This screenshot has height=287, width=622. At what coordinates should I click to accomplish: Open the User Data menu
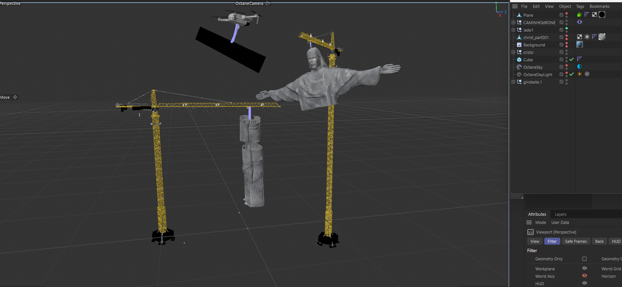560,222
